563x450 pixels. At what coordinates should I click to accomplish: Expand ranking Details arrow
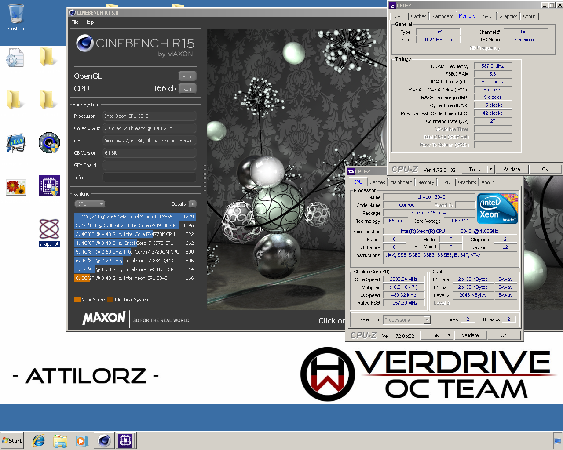click(x=192, y=204)
